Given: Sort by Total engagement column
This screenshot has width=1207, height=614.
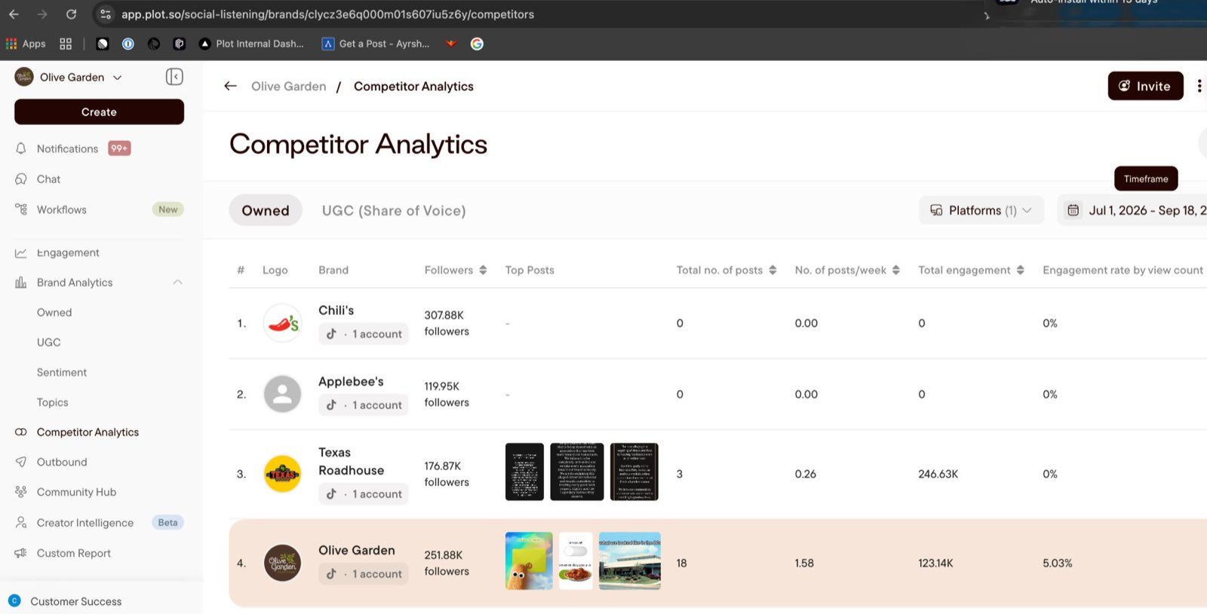Looking at the screenshot, I should 1020,270.
